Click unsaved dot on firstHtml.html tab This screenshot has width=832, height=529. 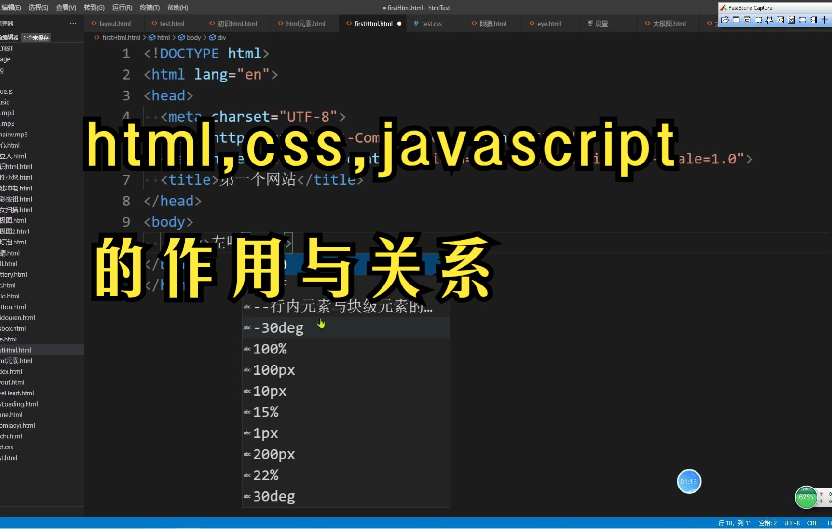(399, 24)
